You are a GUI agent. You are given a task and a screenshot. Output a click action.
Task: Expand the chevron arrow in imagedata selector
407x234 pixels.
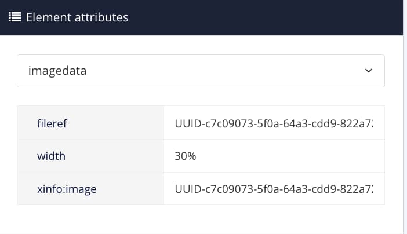tap(368, 71)
